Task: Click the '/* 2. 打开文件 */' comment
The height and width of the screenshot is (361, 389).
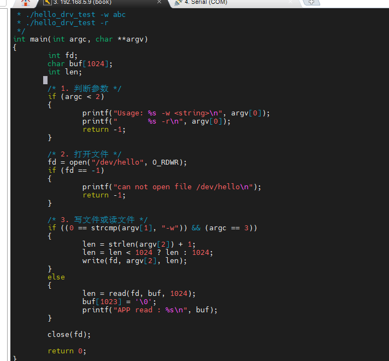Action: pyautogui.click(x=84, y=154)
